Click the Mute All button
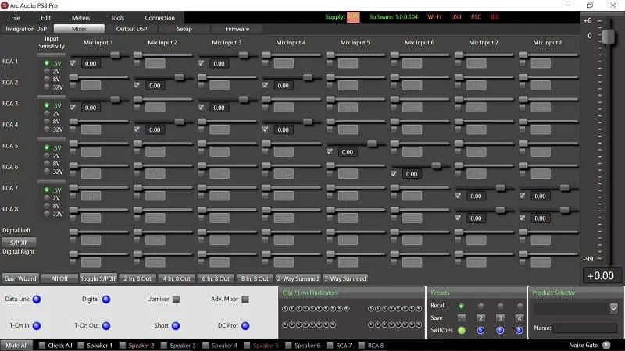This screenshot has width=625, height=351. point(16,346)
